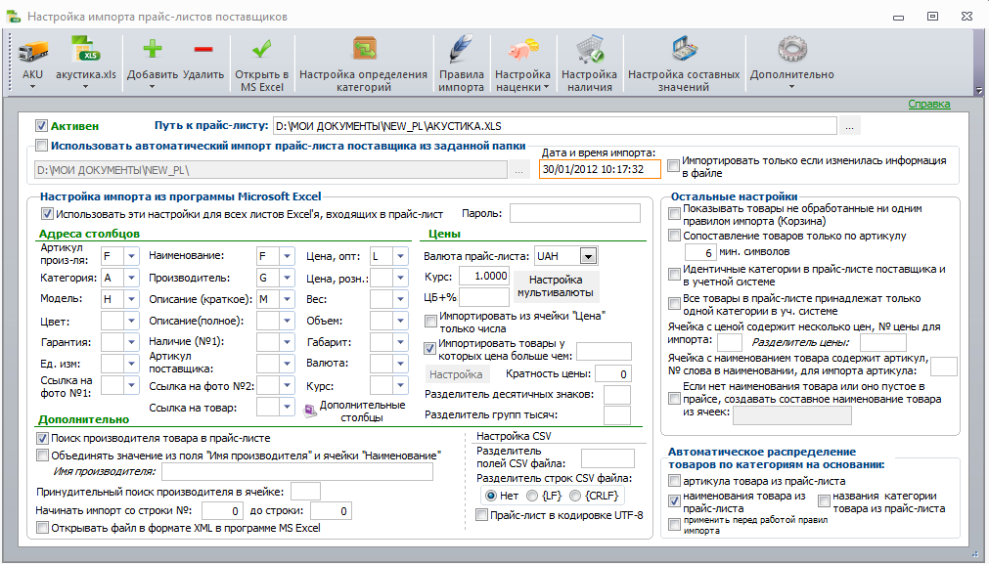Select the {LF} line separator radio
The height and width of the screenshot is (564, 989).
point(532,496)
